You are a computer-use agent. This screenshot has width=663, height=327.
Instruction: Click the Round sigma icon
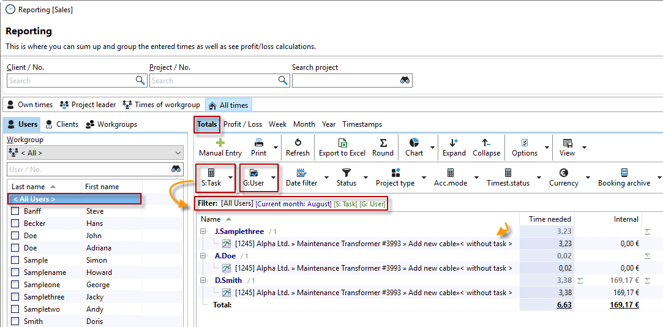click(x=383, y=143)
